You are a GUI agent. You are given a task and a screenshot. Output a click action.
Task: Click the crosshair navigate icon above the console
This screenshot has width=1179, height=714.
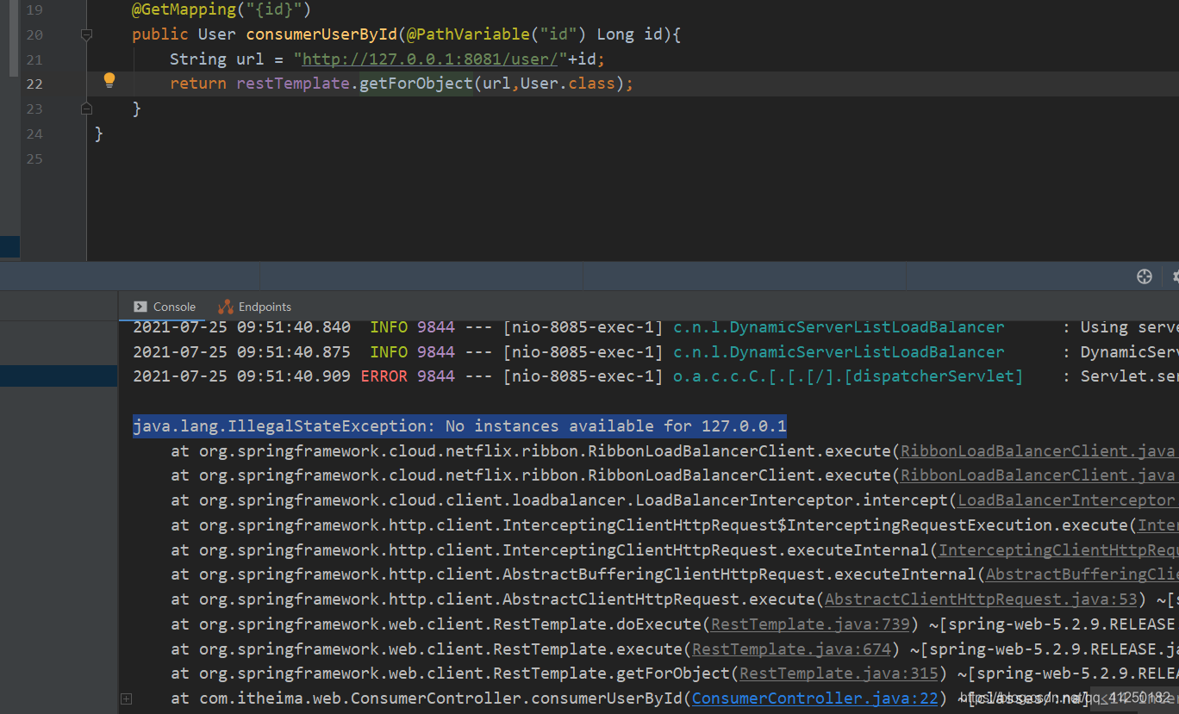click(1144, 276)
